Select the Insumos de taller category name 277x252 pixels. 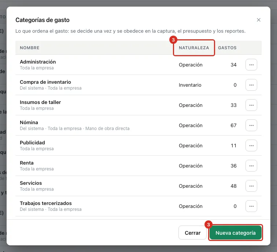pos(40,102)
